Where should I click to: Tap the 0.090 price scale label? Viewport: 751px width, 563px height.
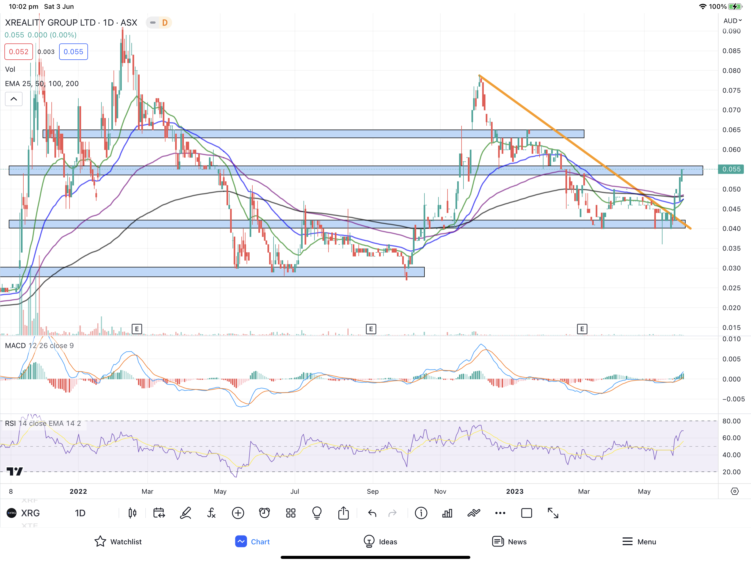(x=731, y=31)
